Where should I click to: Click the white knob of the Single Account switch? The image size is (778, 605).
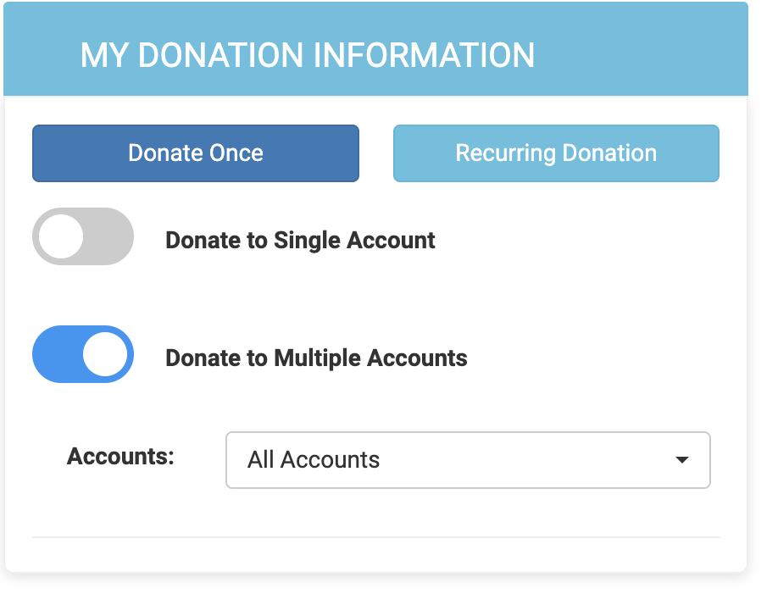pyautogui.click(x=62, y=236)
